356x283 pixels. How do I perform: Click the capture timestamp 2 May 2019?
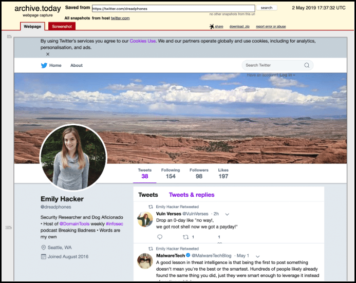tap(318, 8)
